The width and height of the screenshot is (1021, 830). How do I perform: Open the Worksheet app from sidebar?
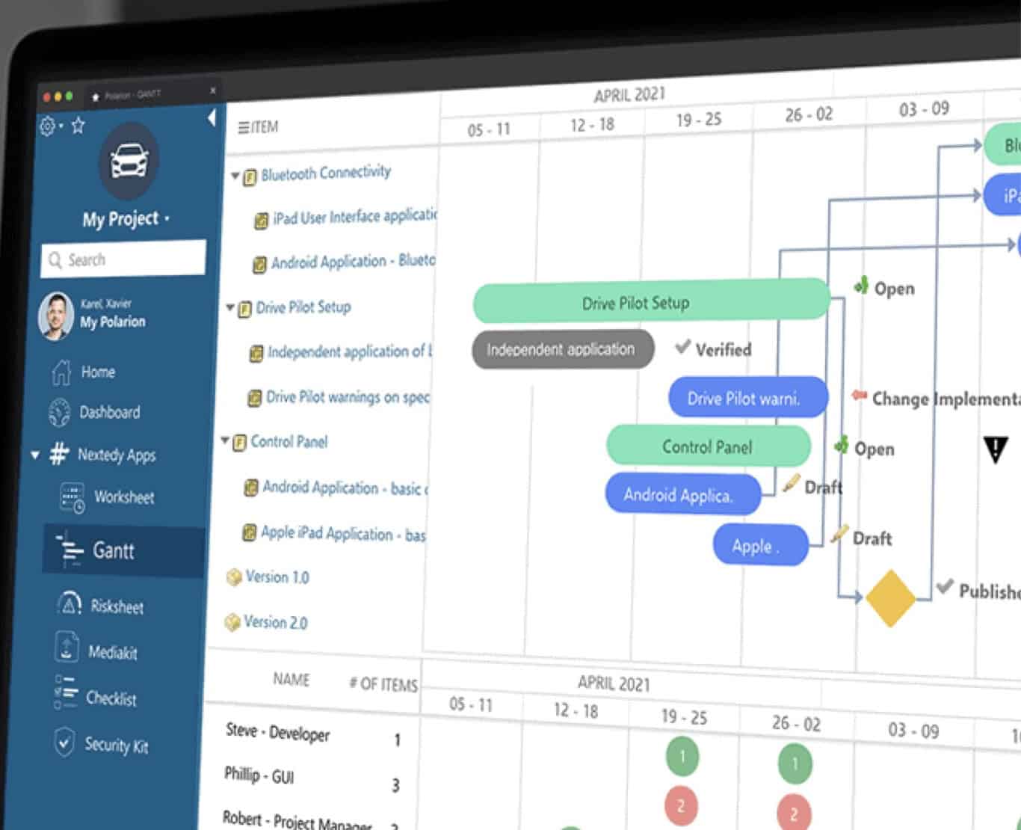coord(124,497)
